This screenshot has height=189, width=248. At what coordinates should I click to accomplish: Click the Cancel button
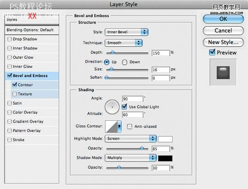coord(223,31)
